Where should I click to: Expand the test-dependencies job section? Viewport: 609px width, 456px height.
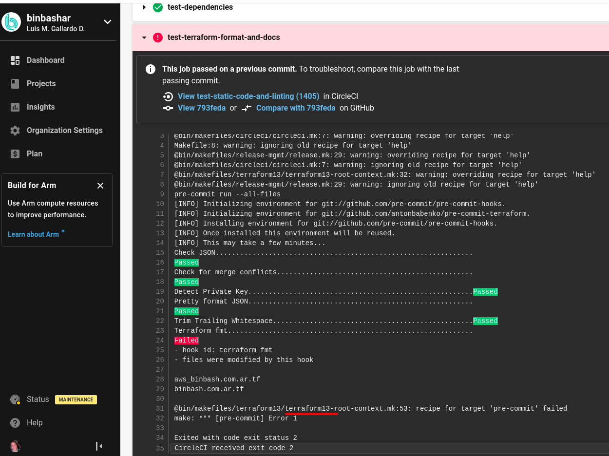(x=144, y=7)
